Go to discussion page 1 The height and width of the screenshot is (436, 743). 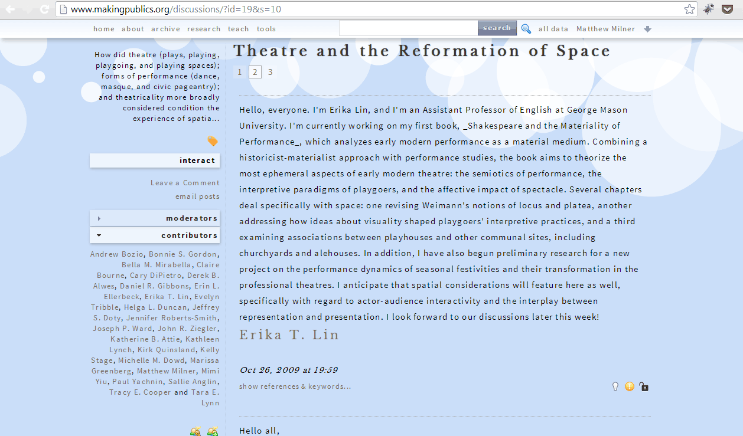pos(239,72)
